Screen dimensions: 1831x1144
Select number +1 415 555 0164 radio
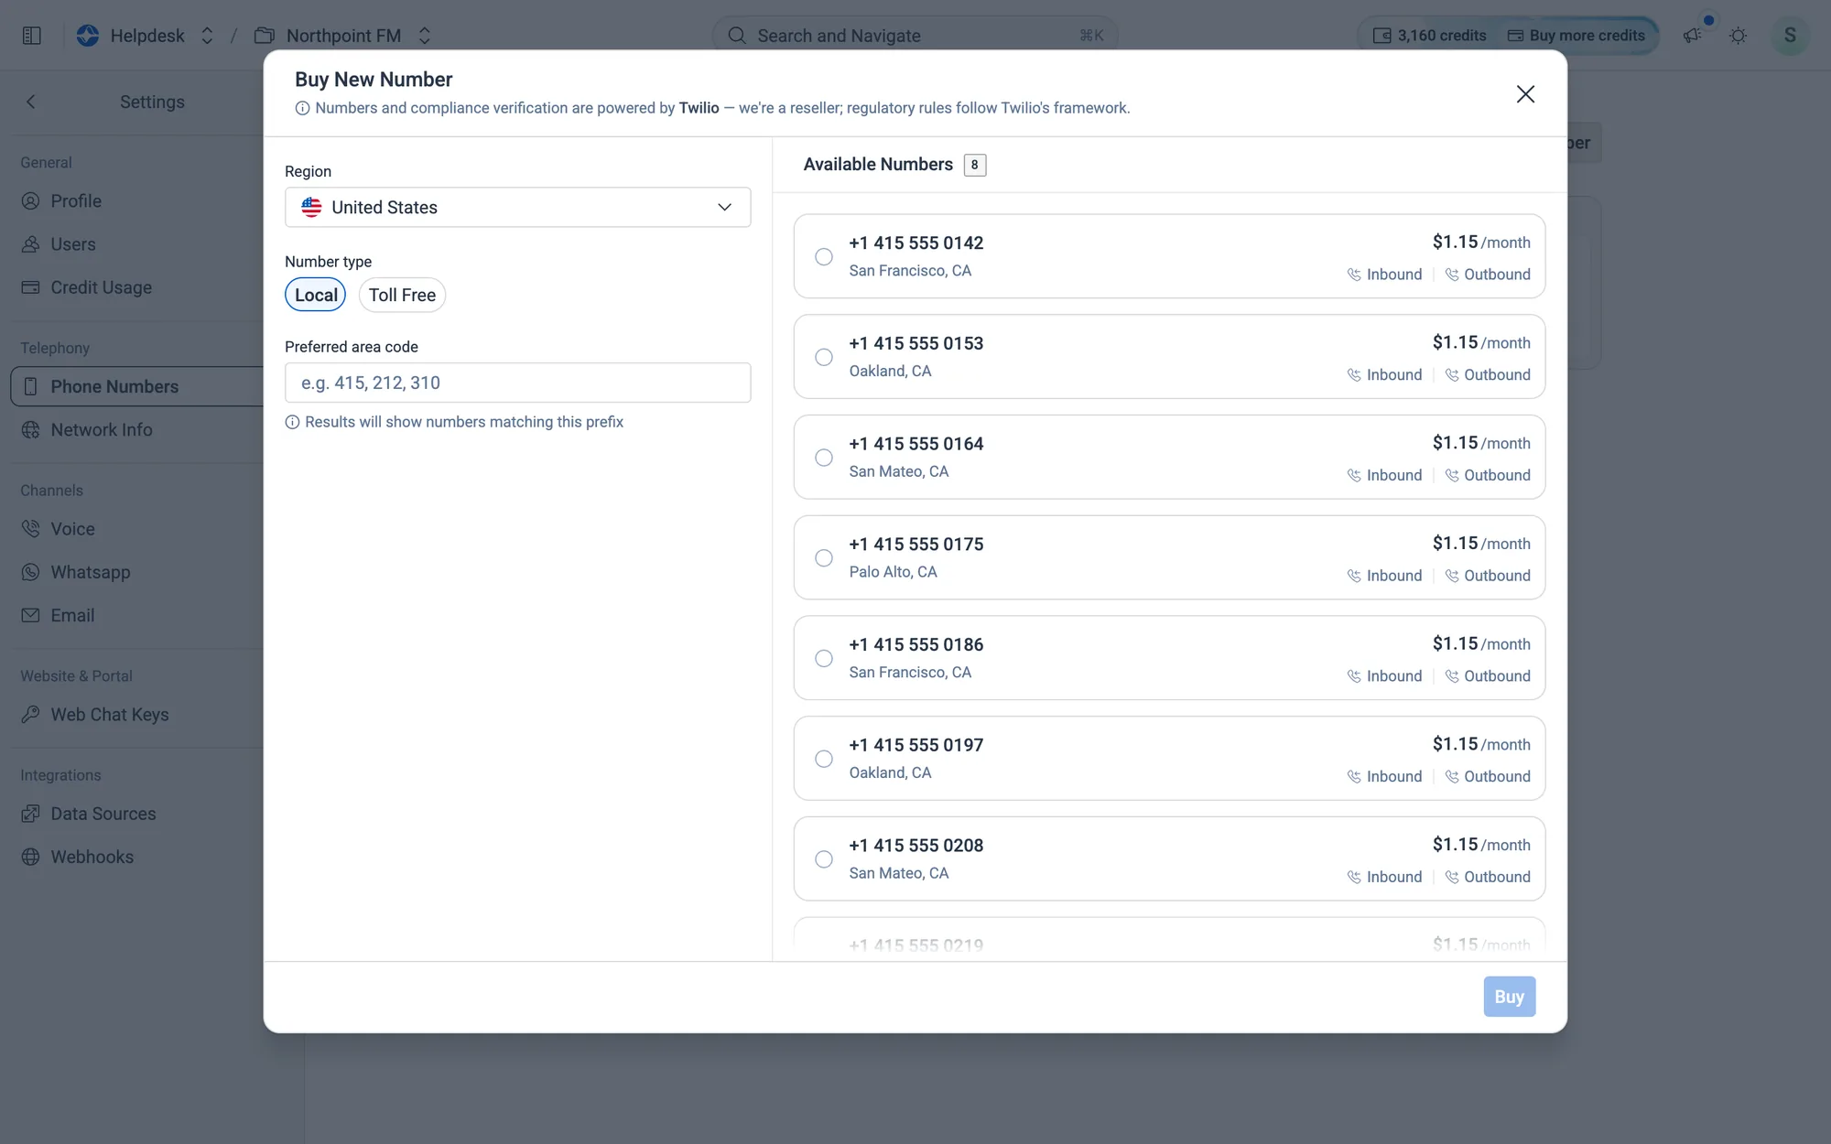point(824,458)
